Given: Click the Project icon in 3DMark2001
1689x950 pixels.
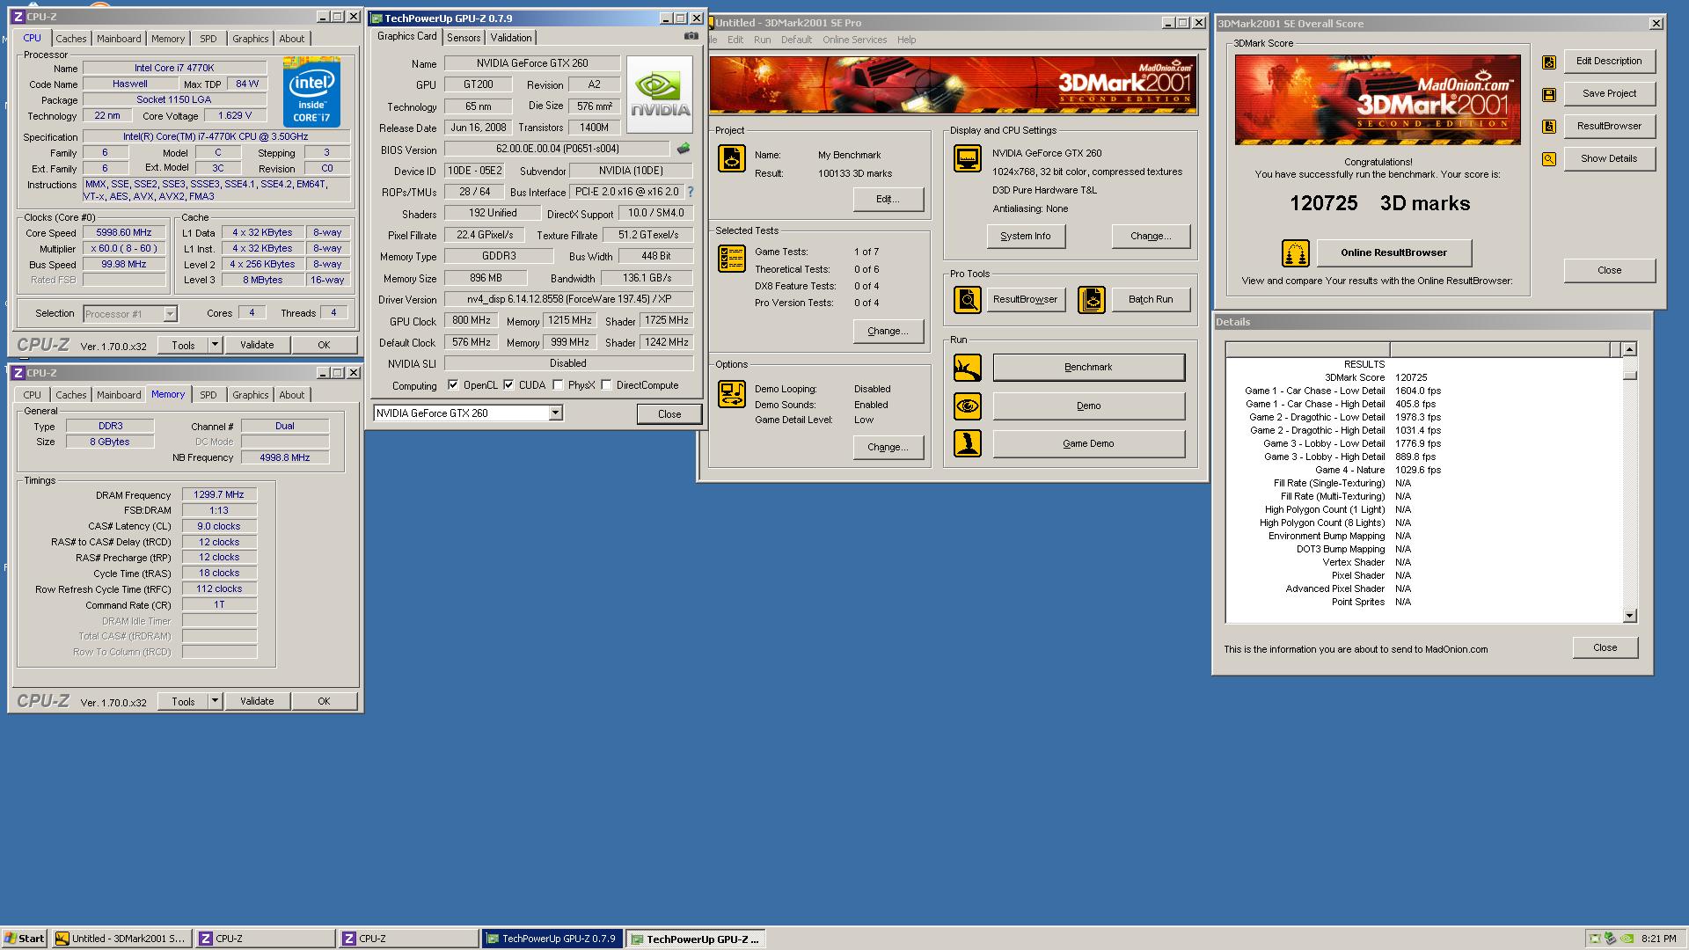Looking at the screenshot, I should (731, 158).
